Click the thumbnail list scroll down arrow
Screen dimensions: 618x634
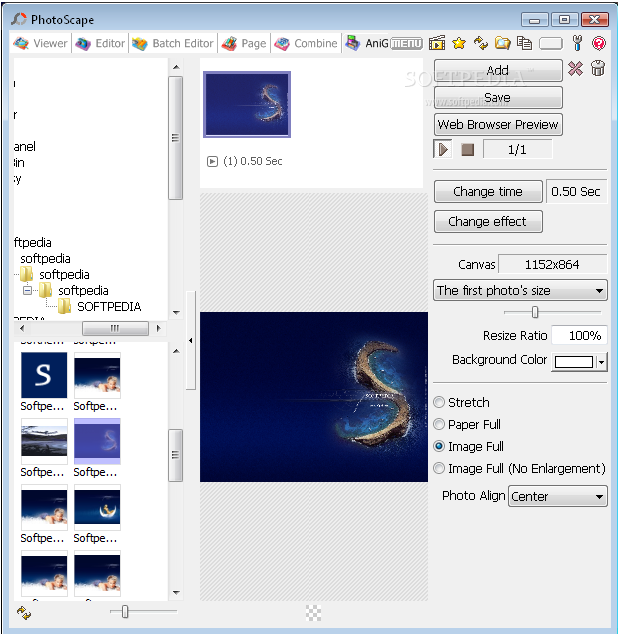tap(176, 592)
